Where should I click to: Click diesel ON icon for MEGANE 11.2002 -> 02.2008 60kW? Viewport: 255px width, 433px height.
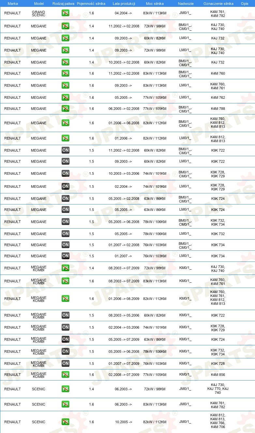66,150
